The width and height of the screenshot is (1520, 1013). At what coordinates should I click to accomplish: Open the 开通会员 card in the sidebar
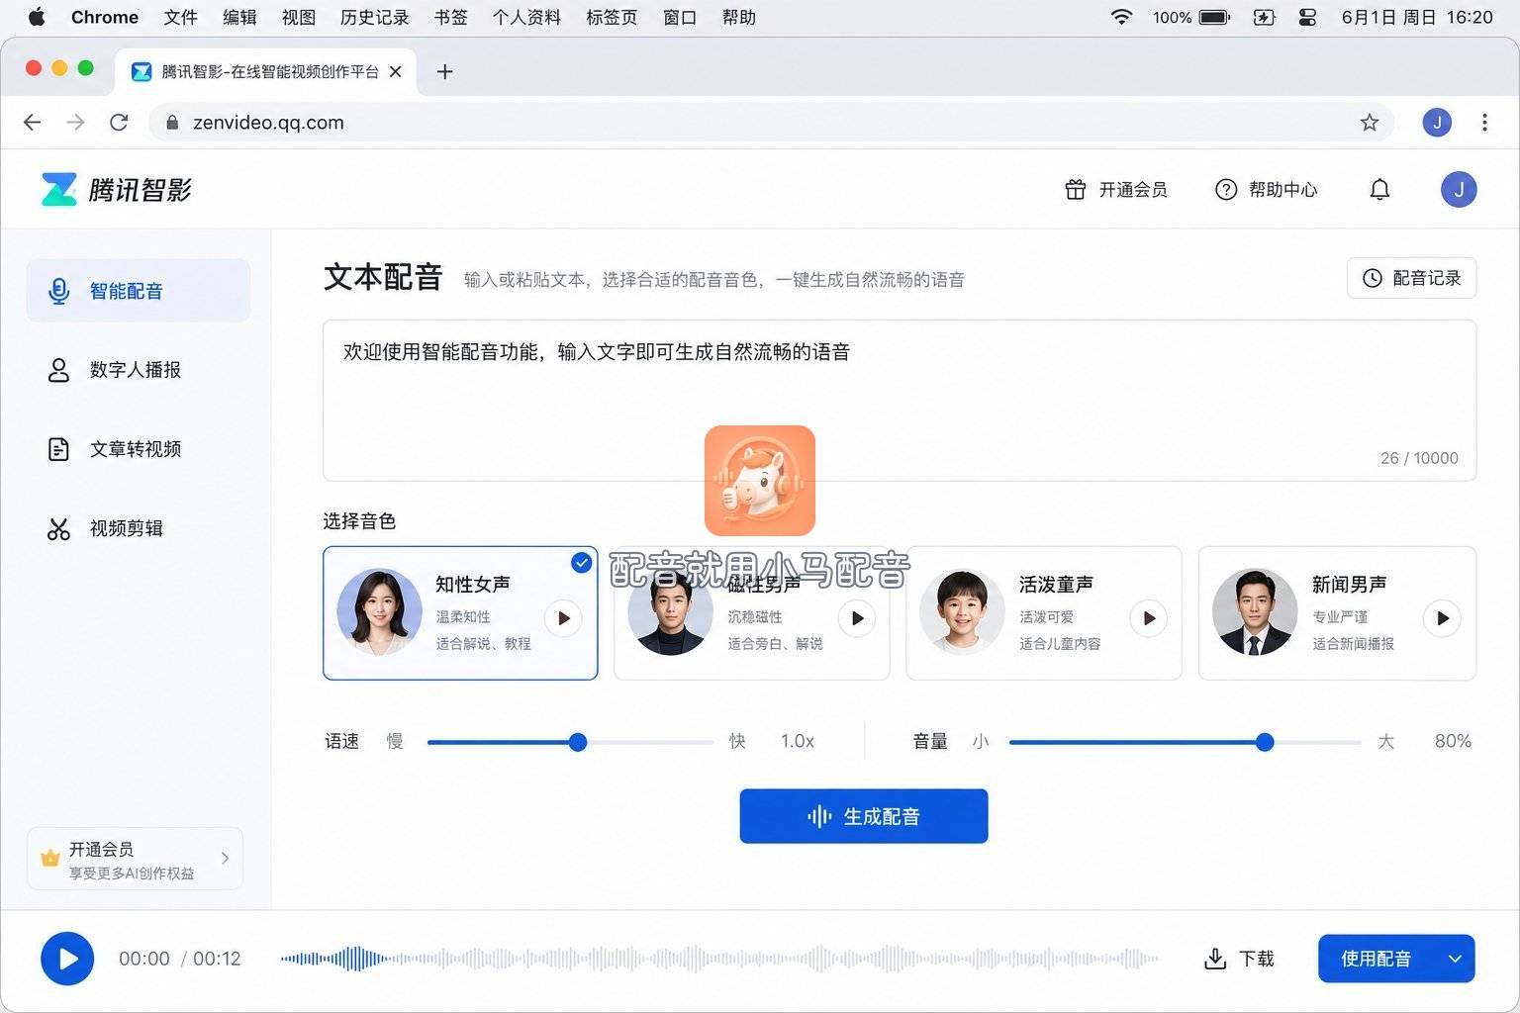pyautogui.click(x=135, y=859)
